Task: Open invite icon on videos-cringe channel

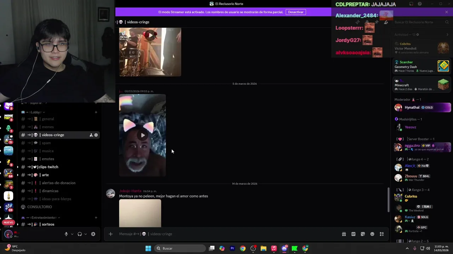Action: [91, 135]
